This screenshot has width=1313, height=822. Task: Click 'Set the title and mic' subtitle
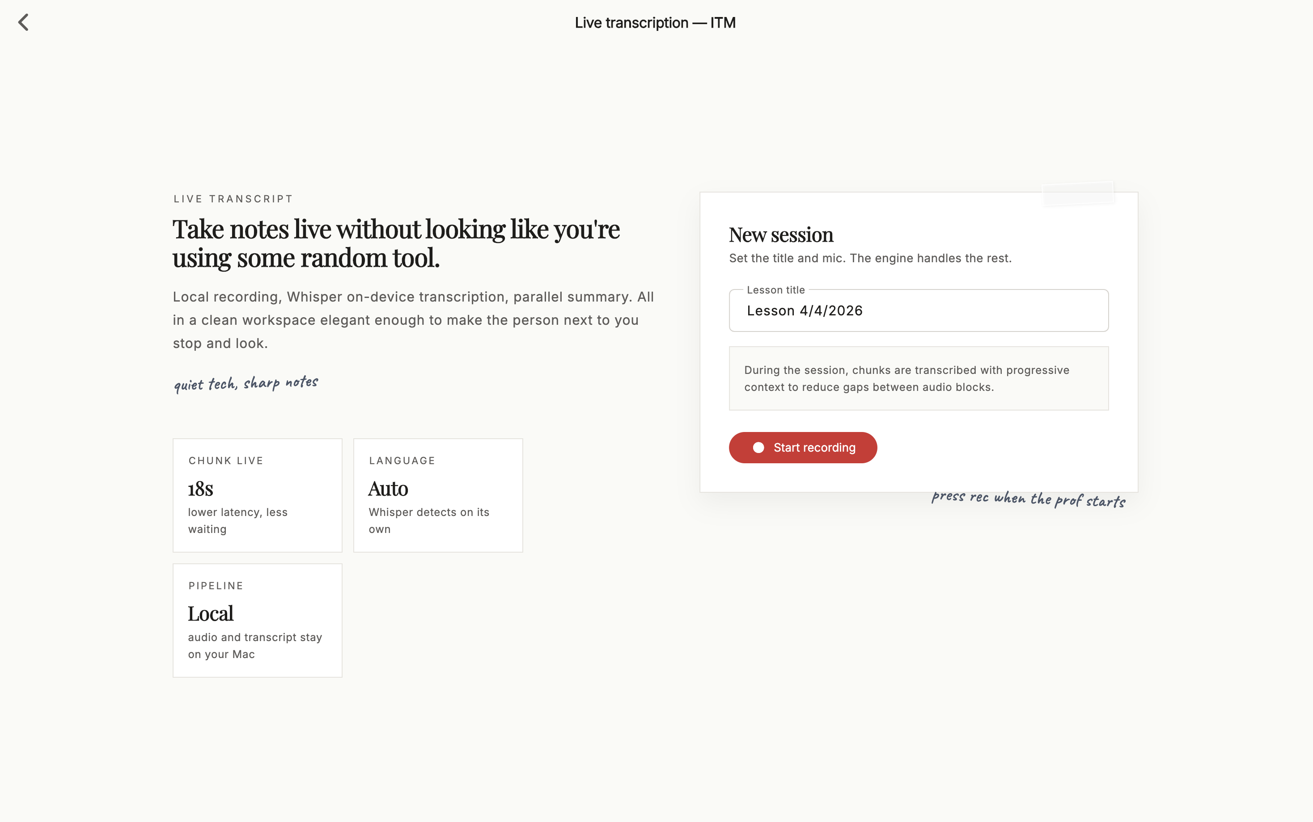pos(870,258)
